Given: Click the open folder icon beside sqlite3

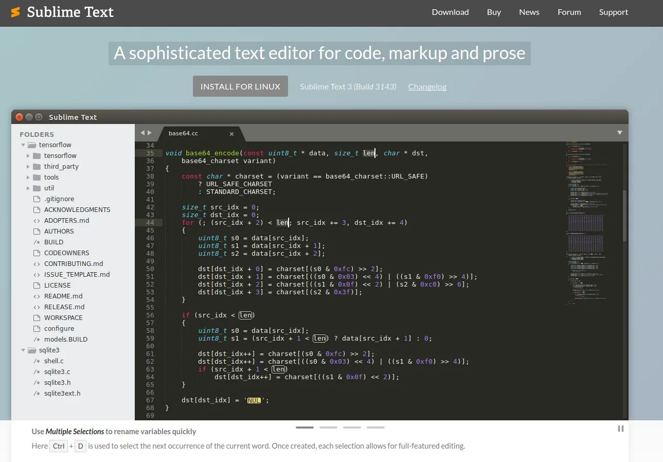Looking at the screenshot, I should click(31, 350).
